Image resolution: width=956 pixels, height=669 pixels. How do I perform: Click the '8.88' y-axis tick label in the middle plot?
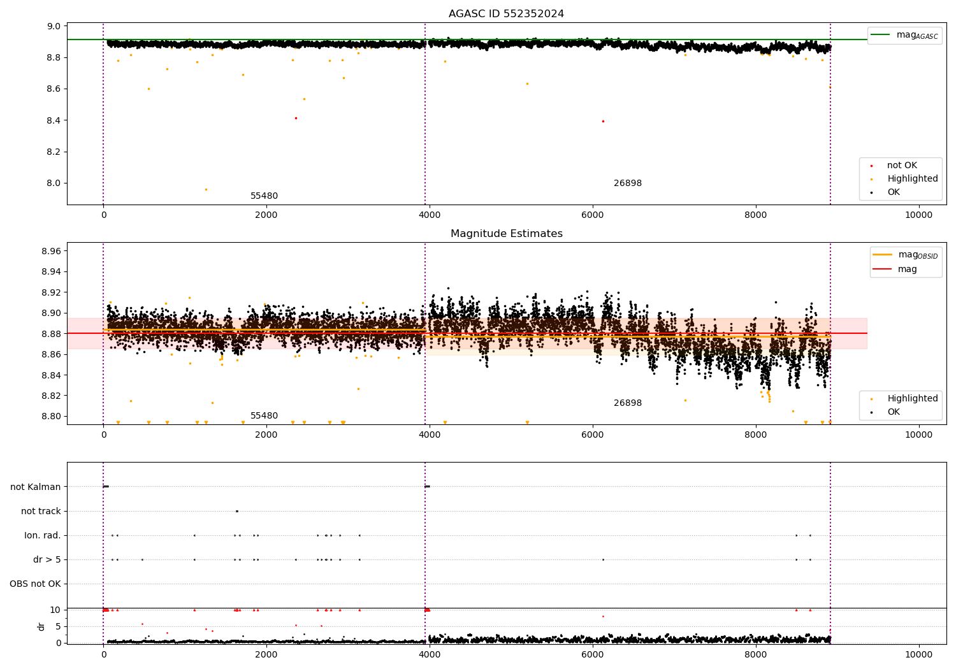[52, 334]
